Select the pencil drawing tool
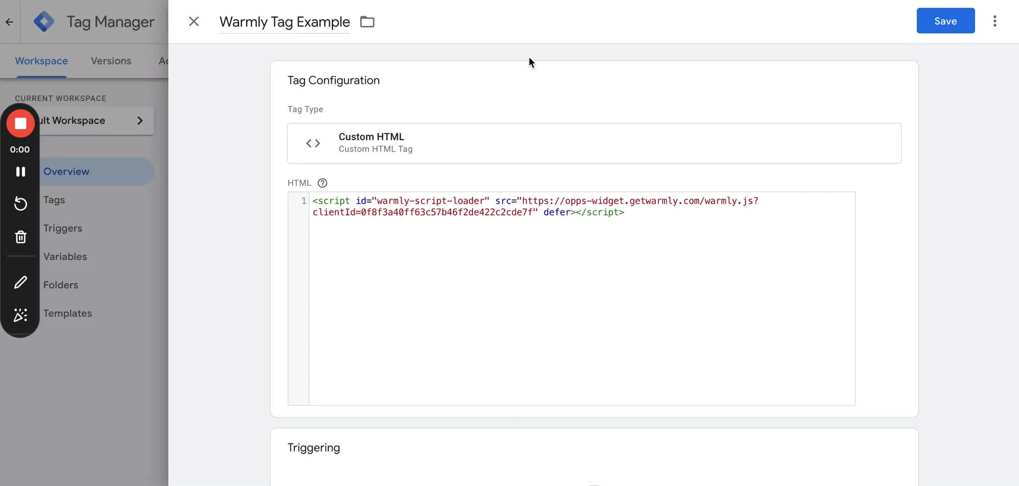1019x486 pixels. click(x=20, y=282)
